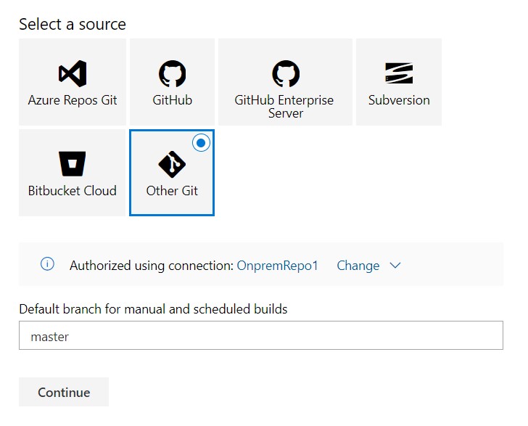Click the Bitbucket Cloud bucket icon
Image resolution: width=528 pixels, height=426 pixels.
coord(73,164)
